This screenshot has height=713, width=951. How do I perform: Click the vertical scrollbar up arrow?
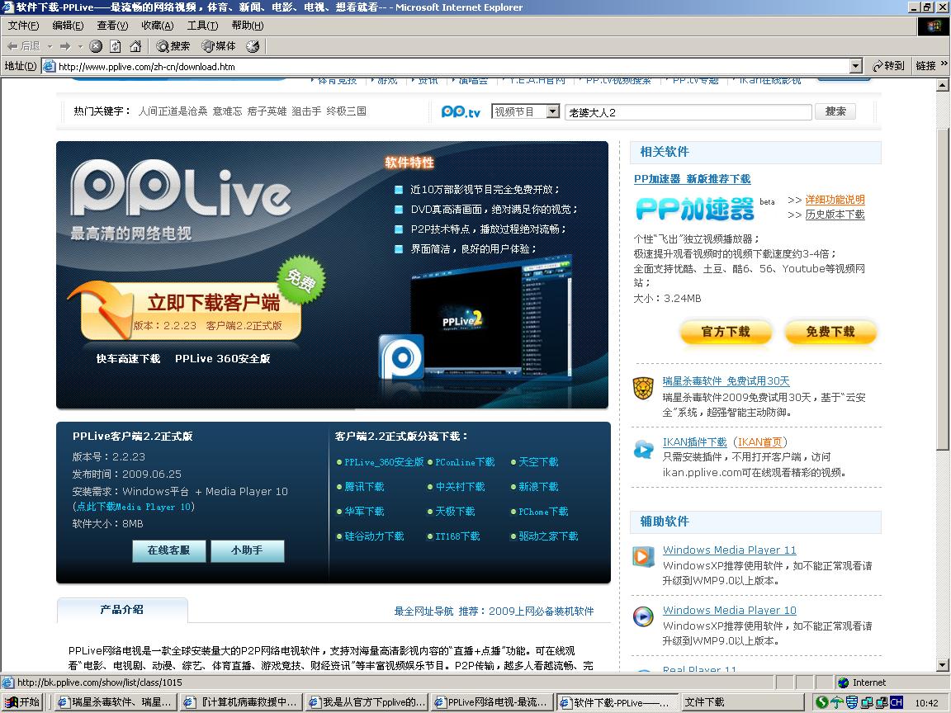(942, 86)
